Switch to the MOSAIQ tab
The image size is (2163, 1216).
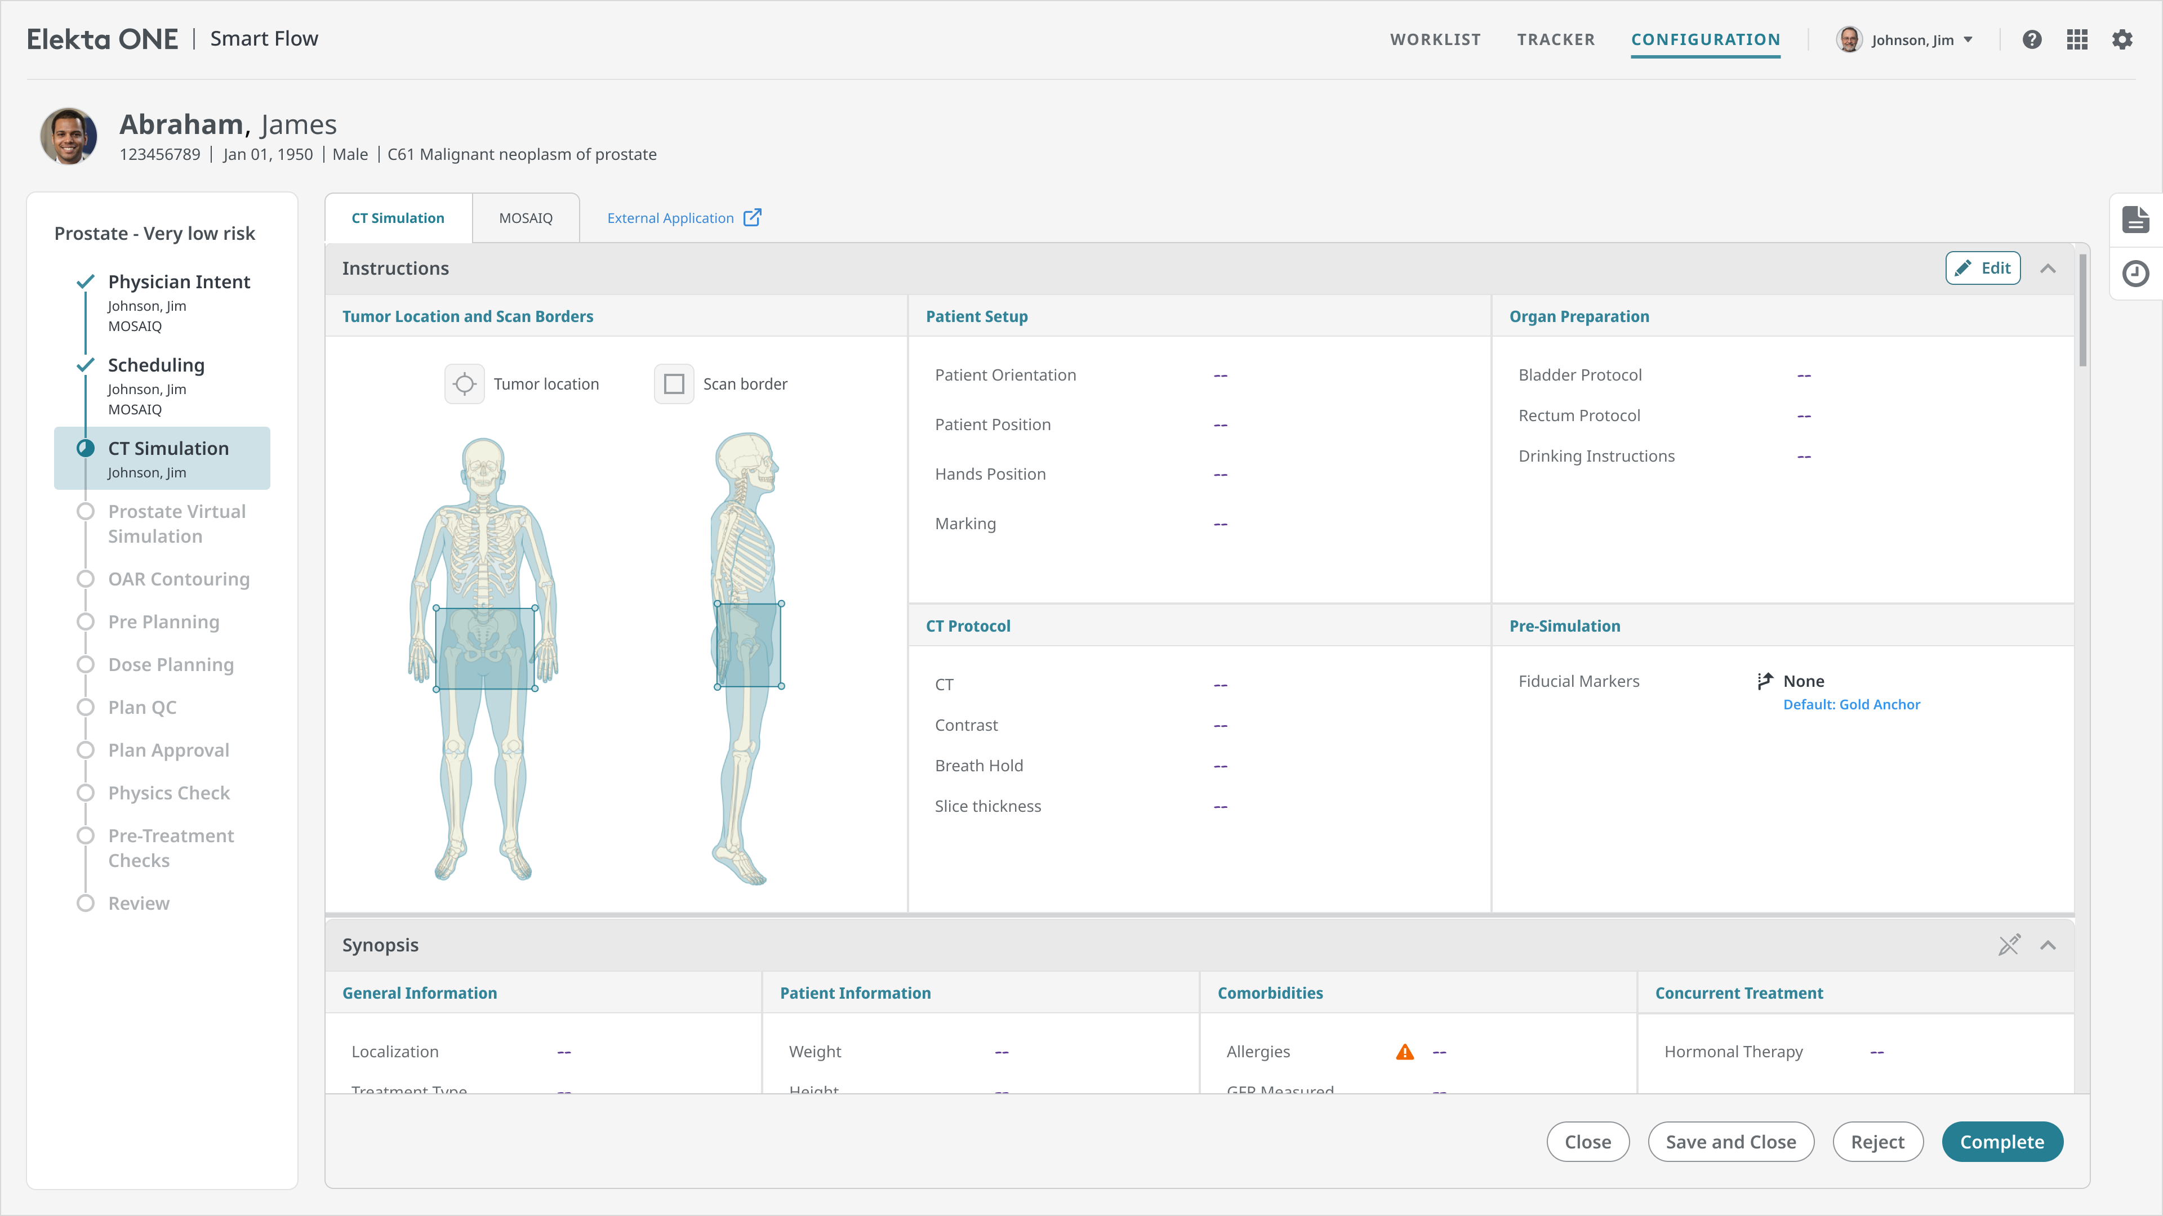pos(526,217)
